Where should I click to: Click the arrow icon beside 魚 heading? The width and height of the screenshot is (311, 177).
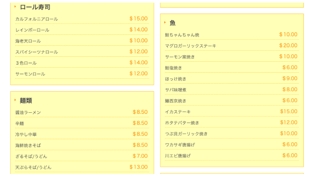click(x=165, y=22)
